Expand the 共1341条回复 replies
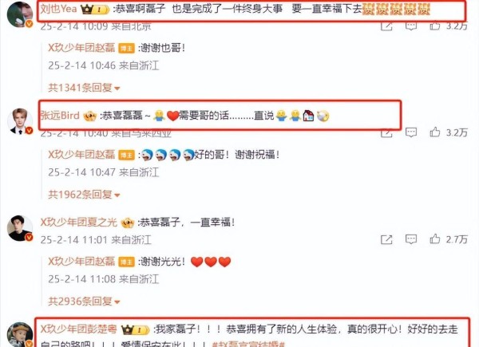The height and width of the screenshot is (347, 479). click(84, 88)
